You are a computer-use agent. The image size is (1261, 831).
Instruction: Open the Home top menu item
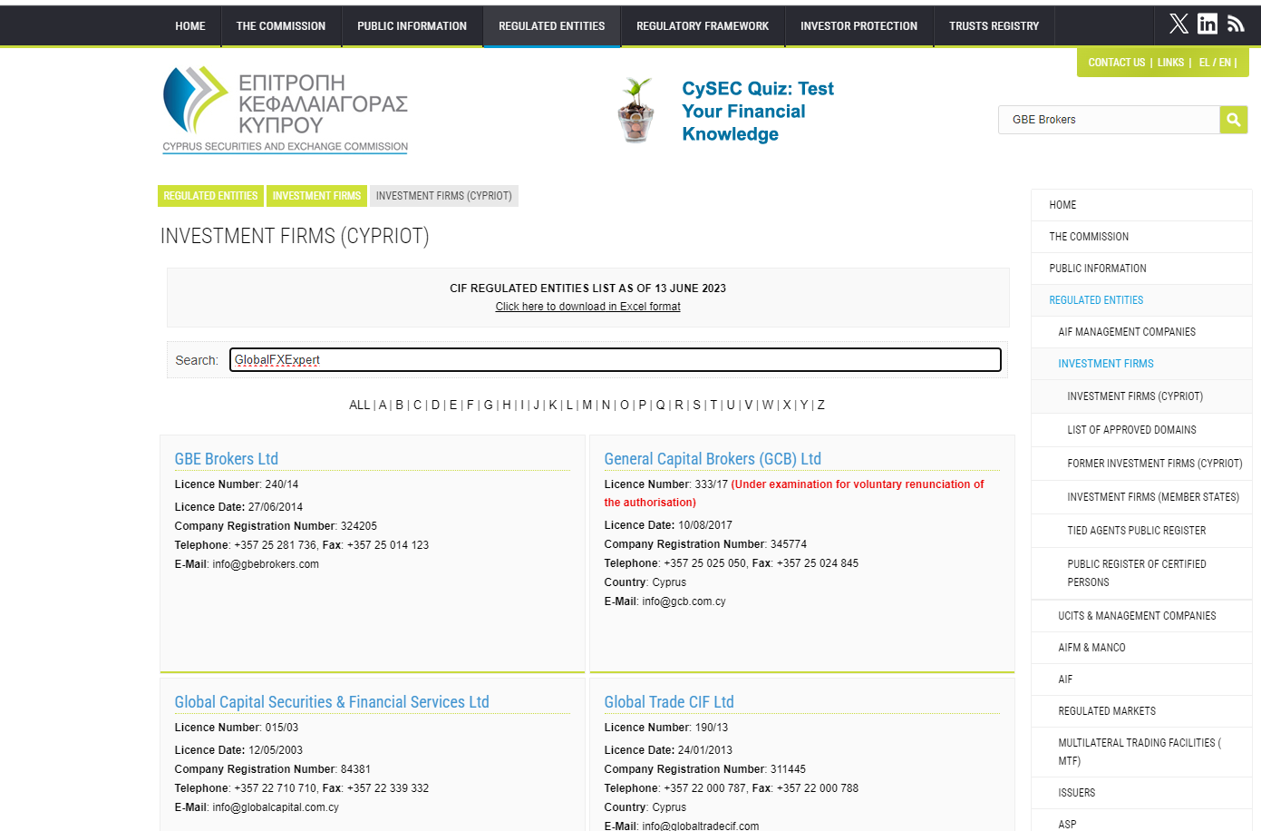tap(190, 26)
